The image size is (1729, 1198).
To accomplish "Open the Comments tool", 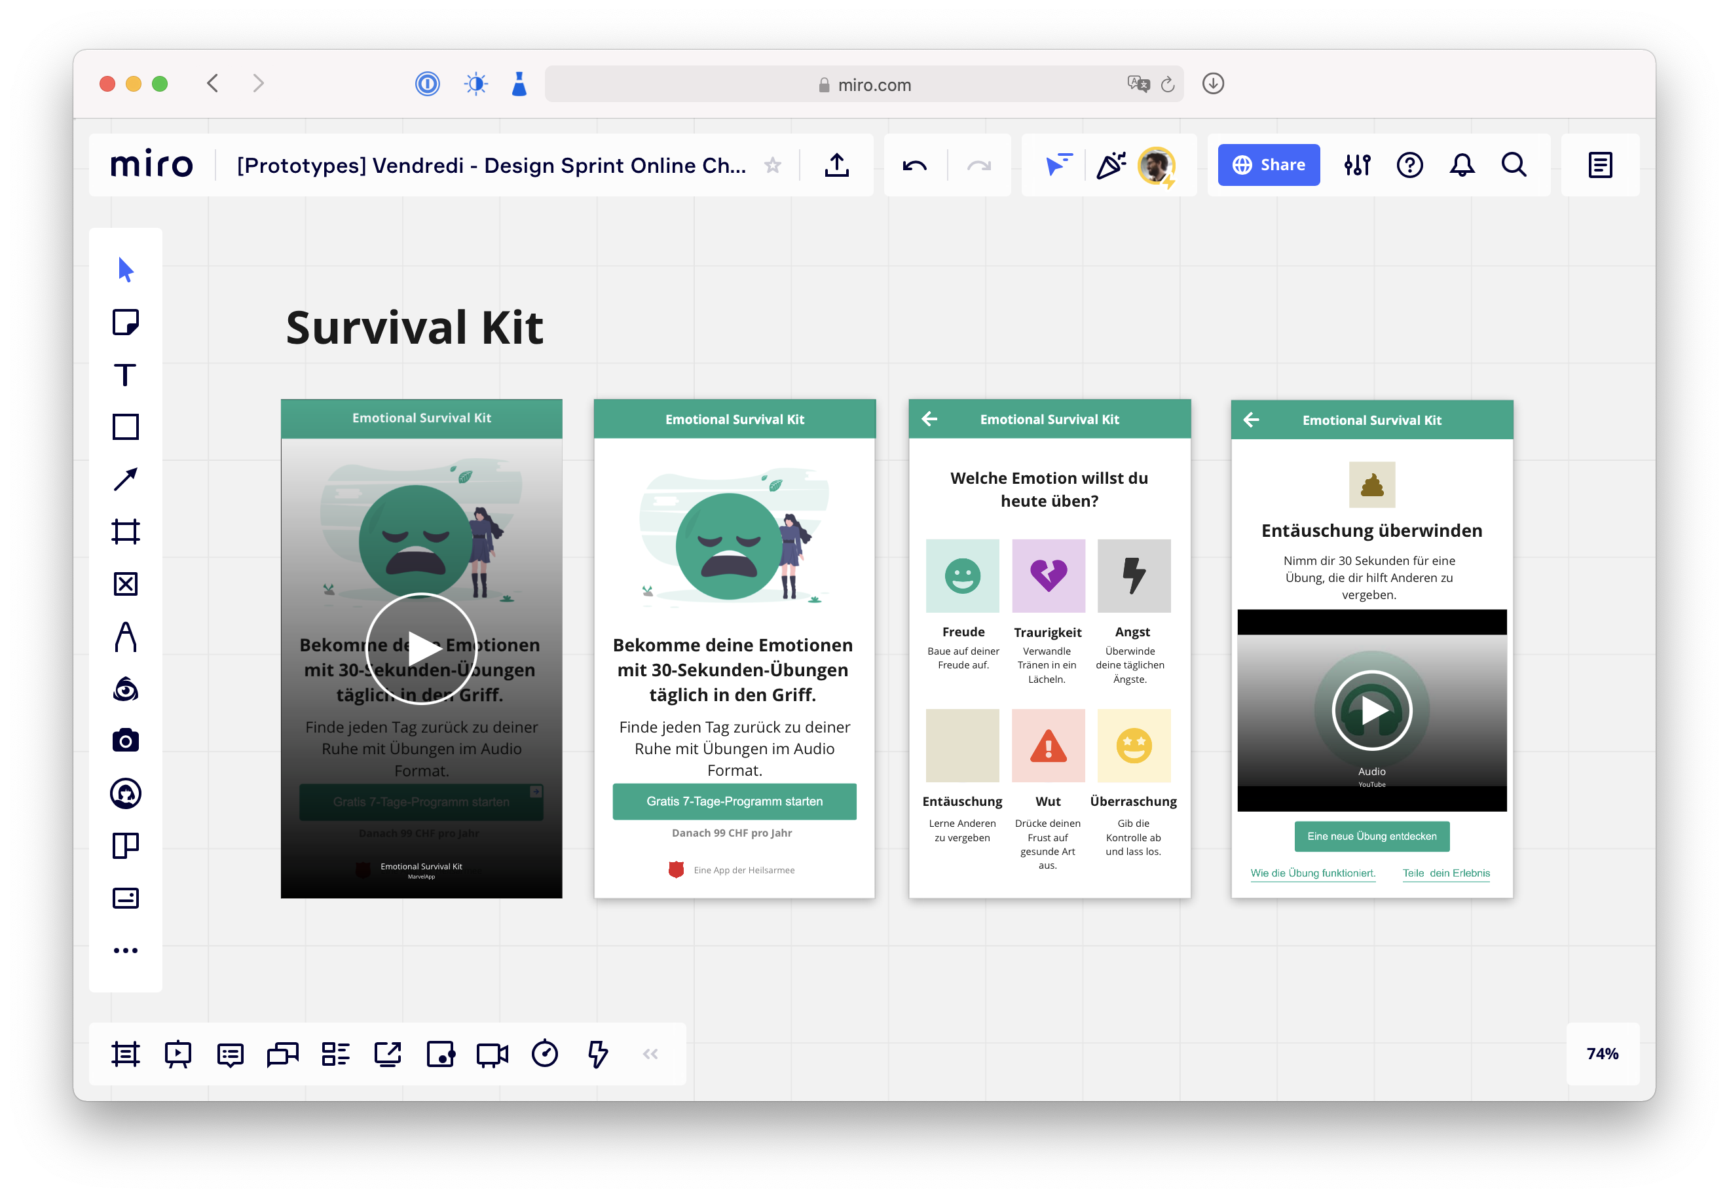I will [229, 1054].
